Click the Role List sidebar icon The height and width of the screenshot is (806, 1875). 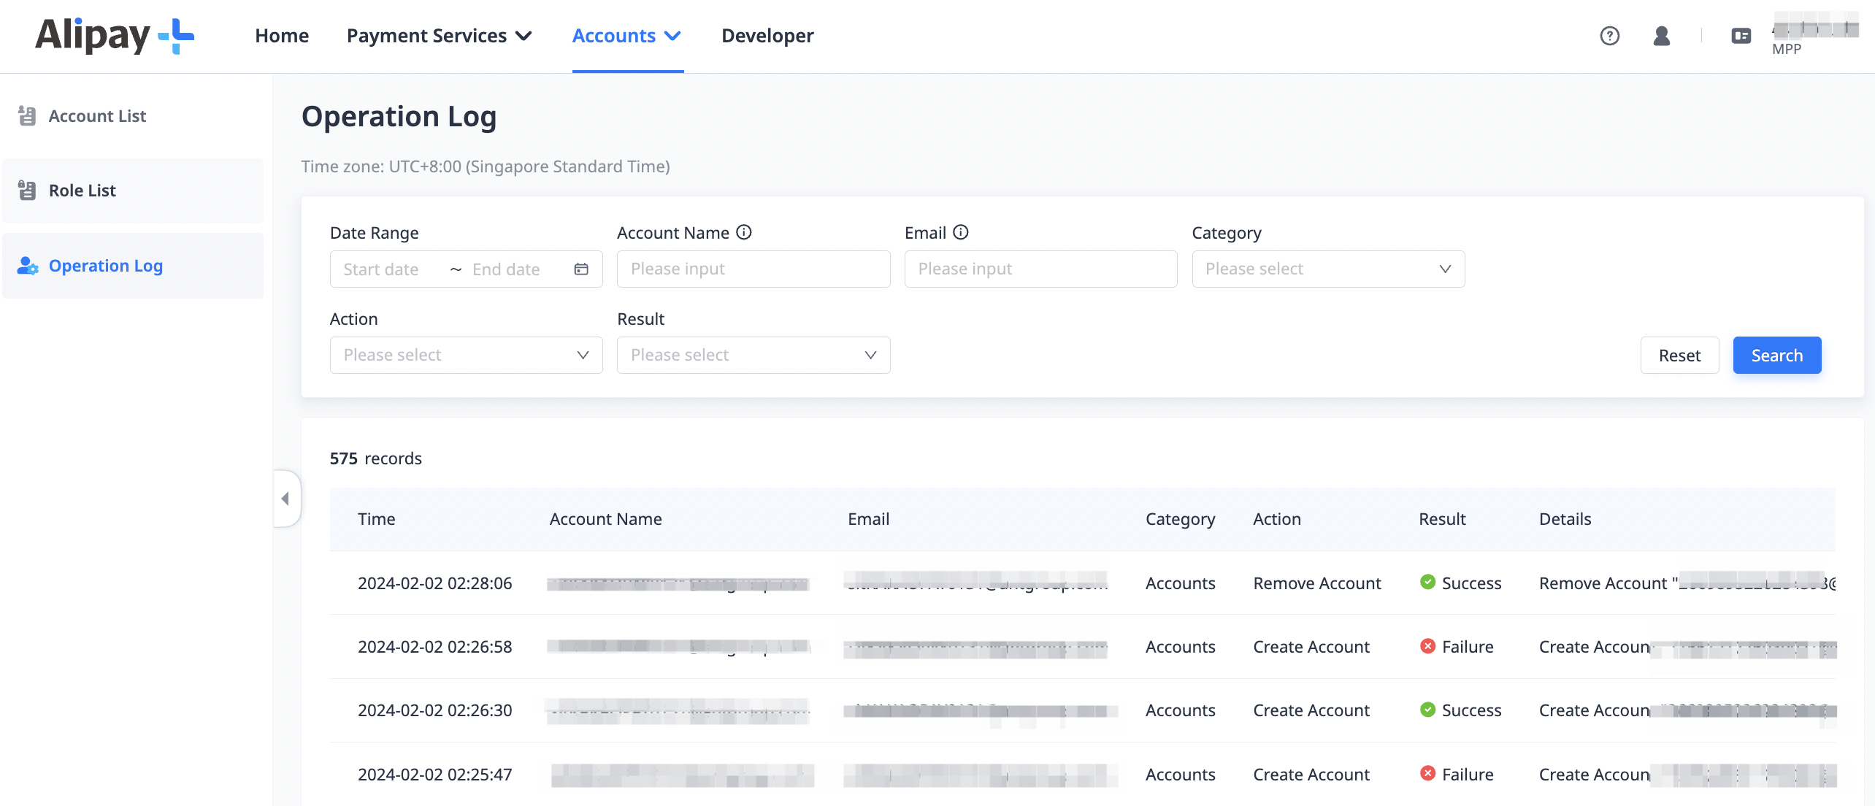pos(27,191)
